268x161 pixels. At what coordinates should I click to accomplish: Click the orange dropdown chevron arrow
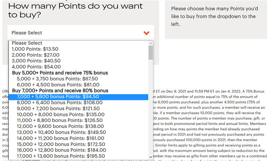coord(146,33)
